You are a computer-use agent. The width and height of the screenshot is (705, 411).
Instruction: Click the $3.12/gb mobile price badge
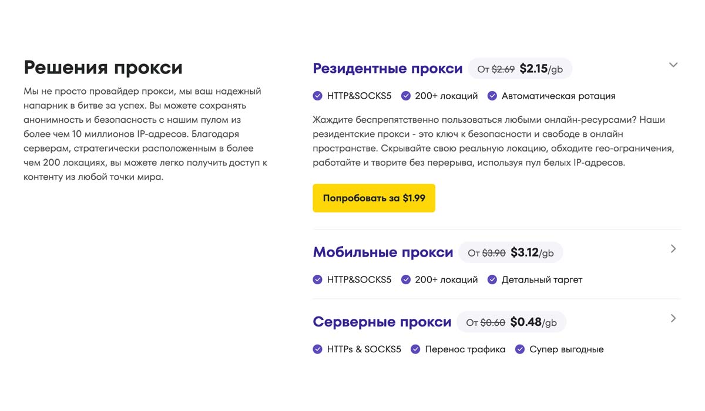511,253
